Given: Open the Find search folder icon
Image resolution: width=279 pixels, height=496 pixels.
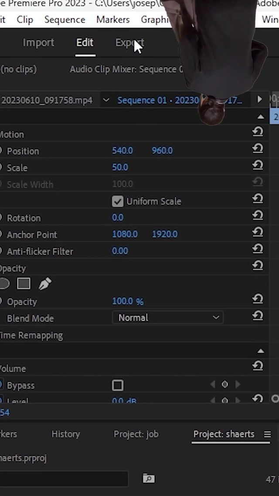Looking at the screenshot, I should tap(149, 479).
